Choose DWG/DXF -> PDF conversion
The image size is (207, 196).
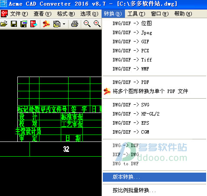(154, 82)
